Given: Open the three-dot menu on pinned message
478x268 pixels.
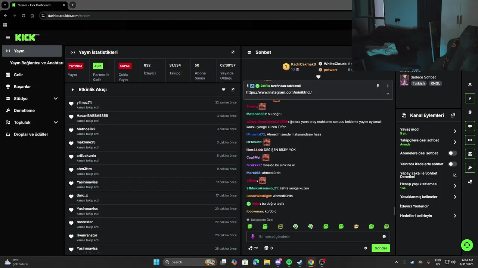Looking at the screenshot, I should click(388, 86).
